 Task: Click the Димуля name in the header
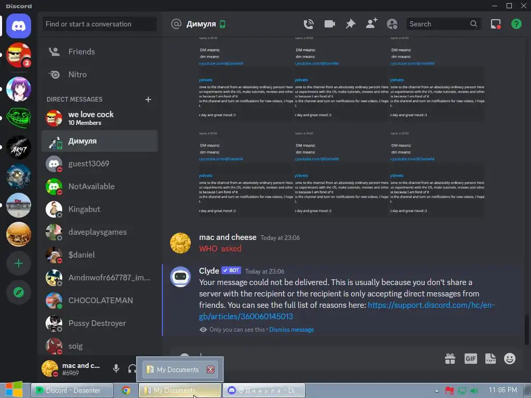(x=201, y=24)
